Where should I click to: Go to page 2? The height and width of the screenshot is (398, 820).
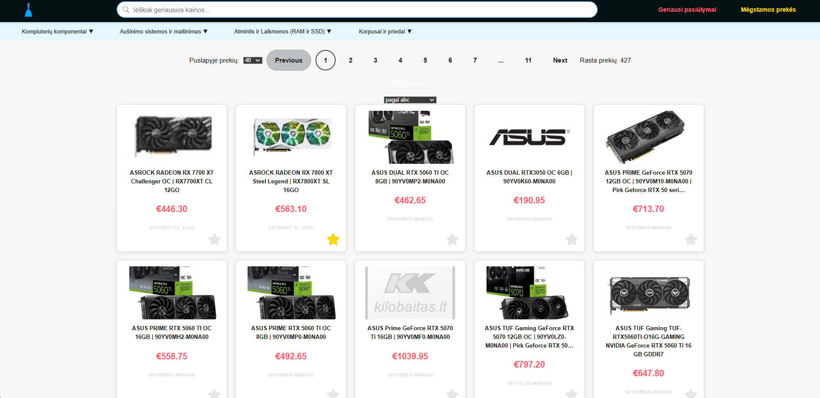[x=350, y=60]
